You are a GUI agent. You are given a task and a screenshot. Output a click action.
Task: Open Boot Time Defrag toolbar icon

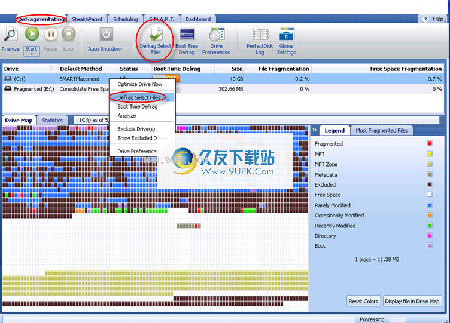click(187, 34)
